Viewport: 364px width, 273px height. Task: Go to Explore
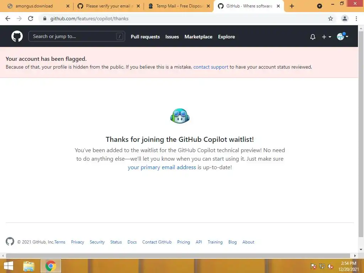[226, 37]
